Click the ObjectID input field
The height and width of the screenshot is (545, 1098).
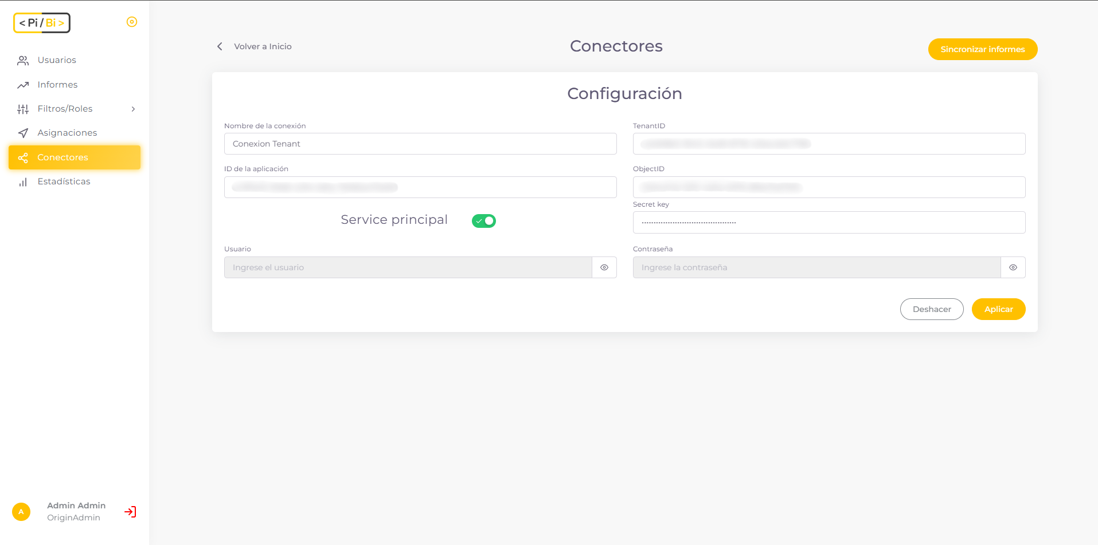[829, 187]
